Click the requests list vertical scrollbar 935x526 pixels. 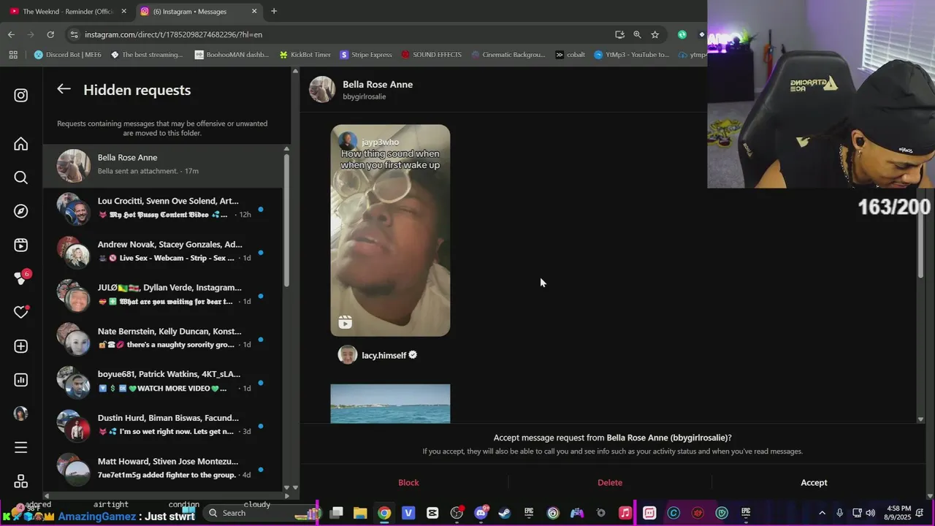click(286, 219)
